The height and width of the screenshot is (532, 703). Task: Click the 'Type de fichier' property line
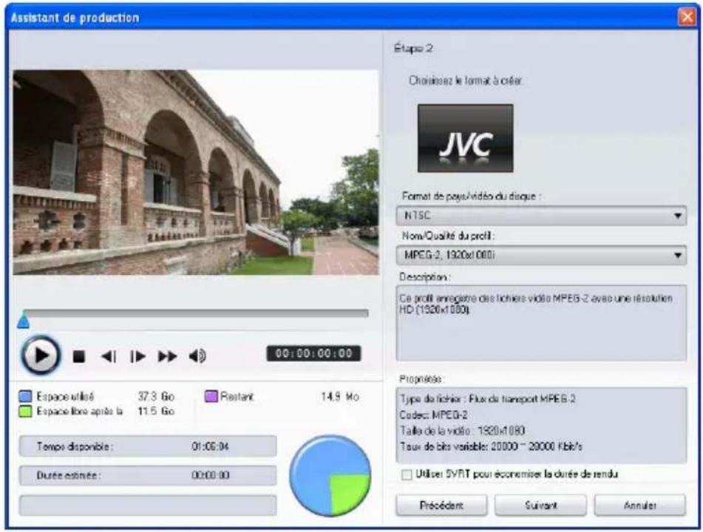coord(487,398)
